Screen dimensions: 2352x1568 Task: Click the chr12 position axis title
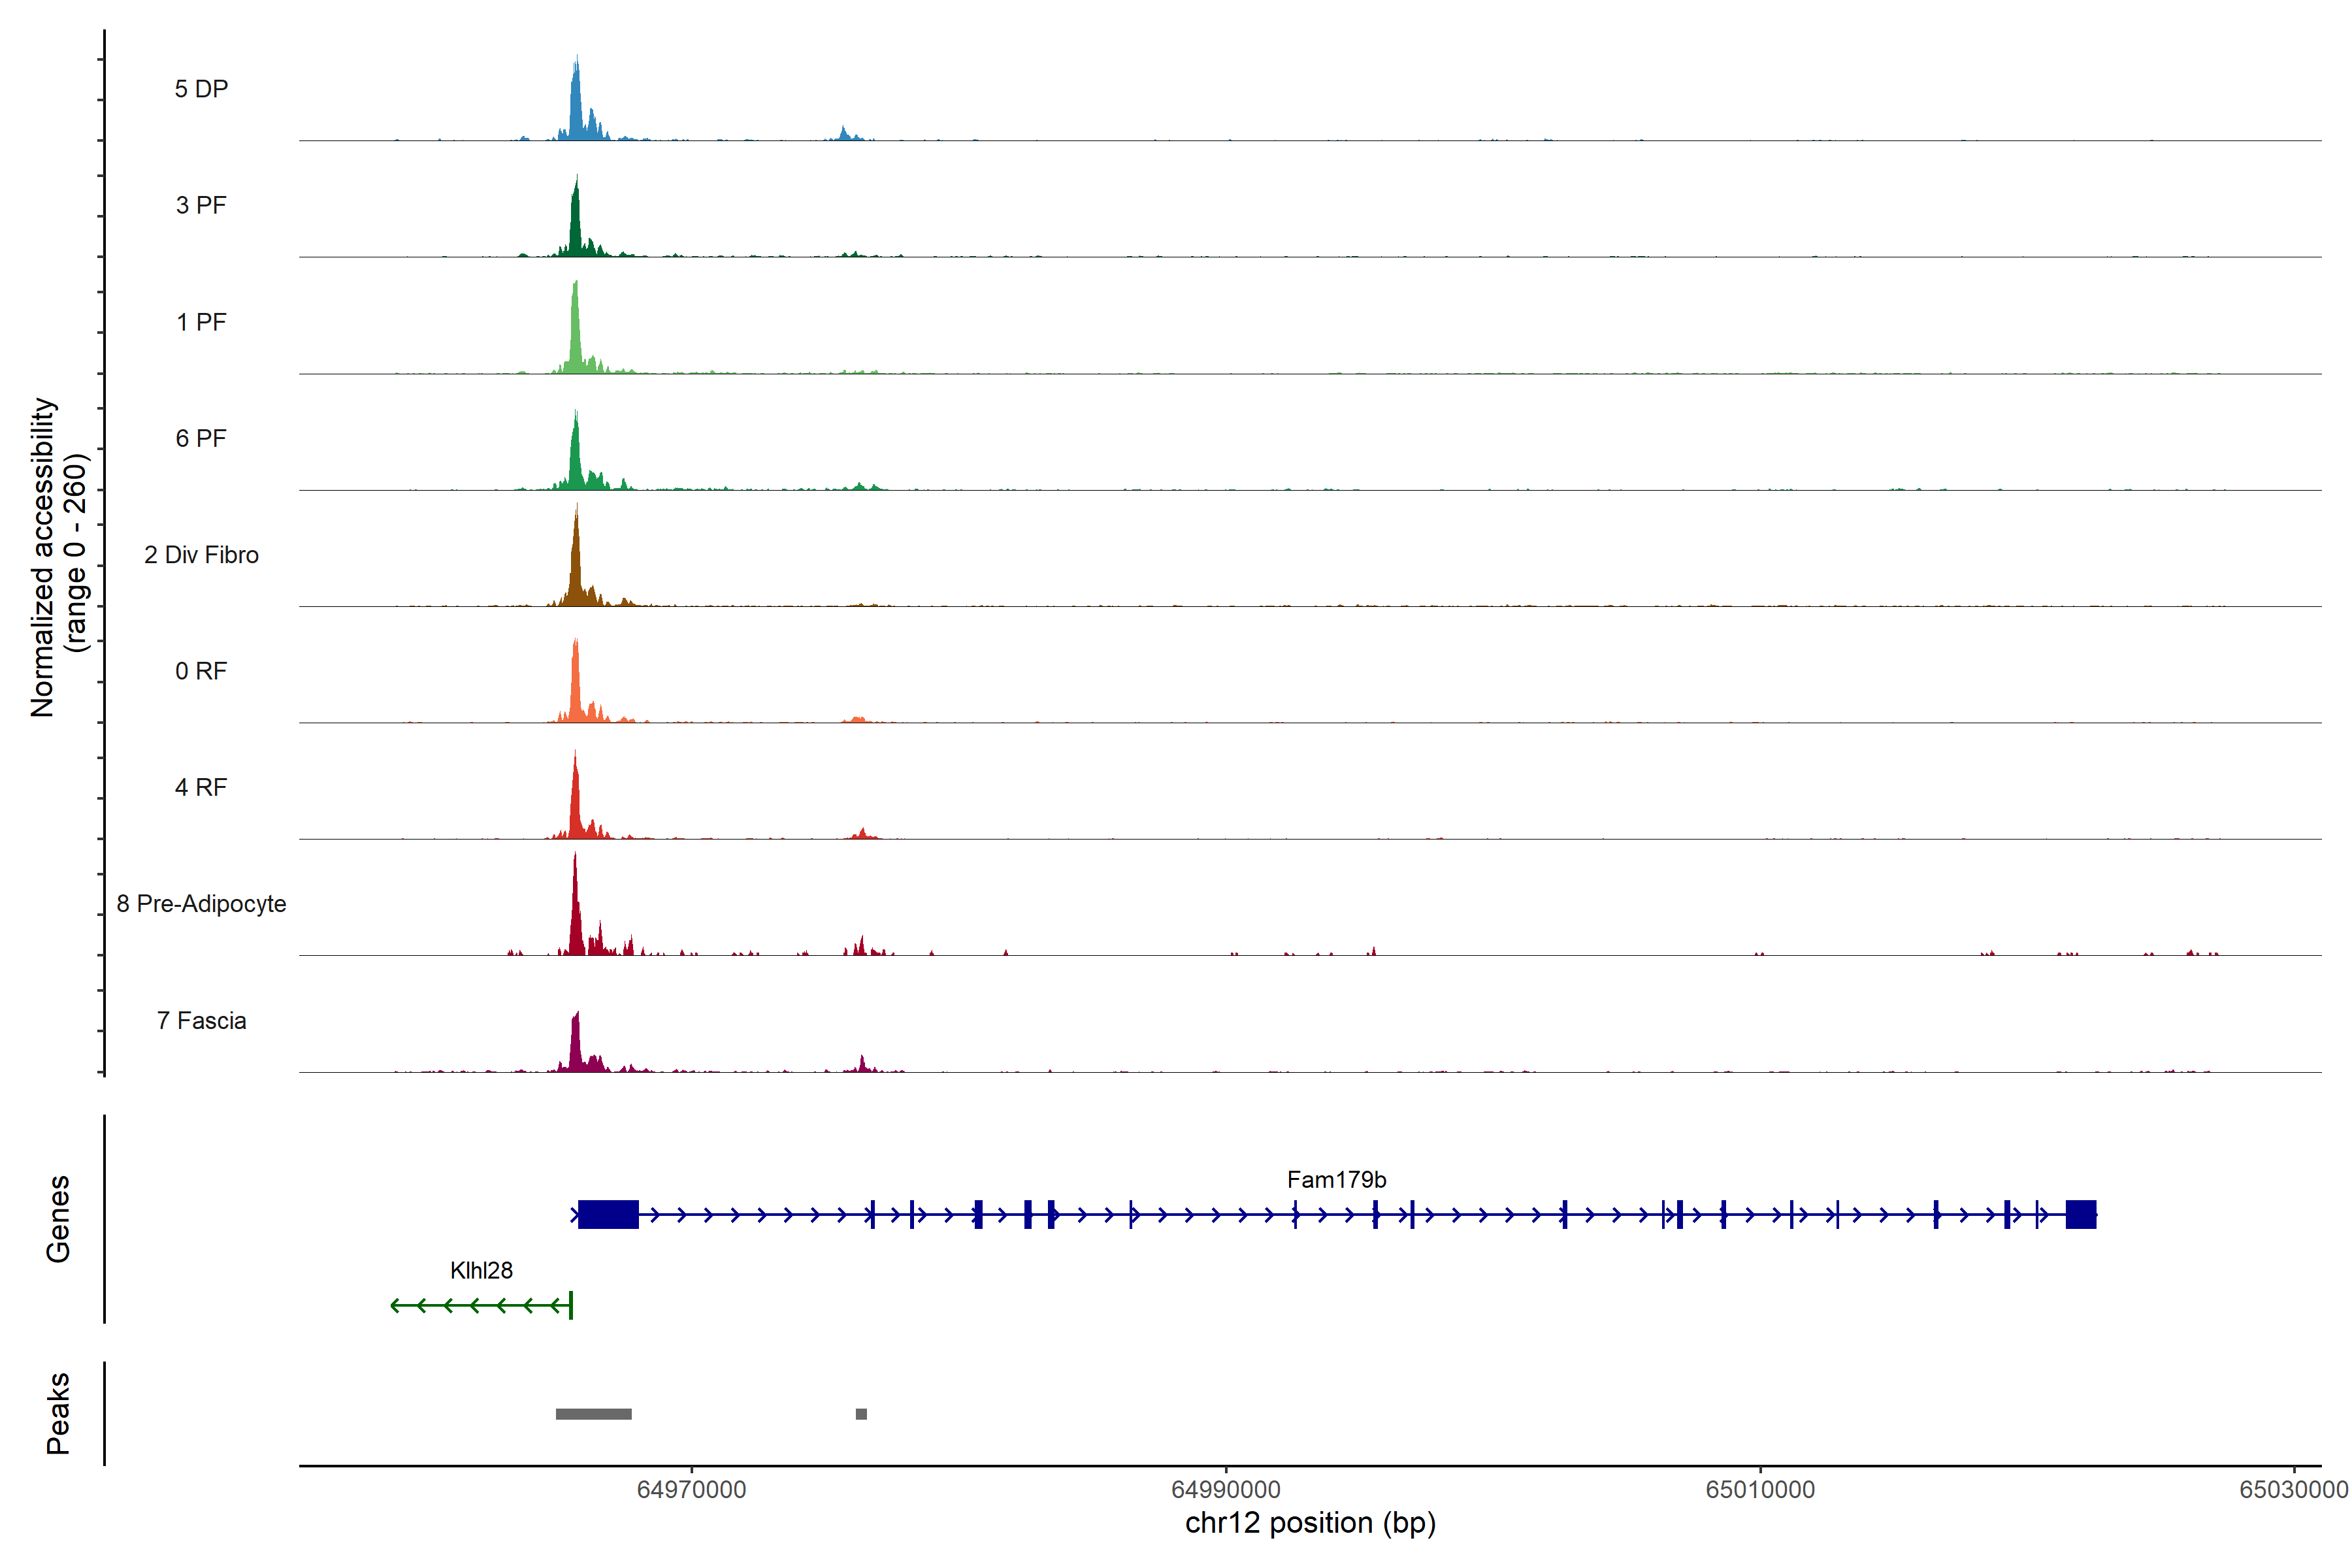point(1310,1523)
